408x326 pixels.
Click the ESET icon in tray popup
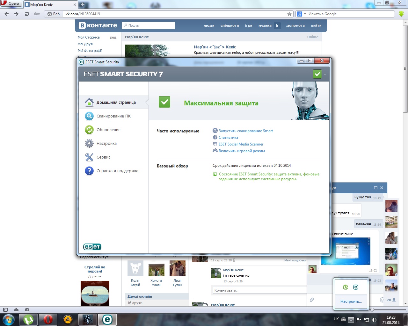point(356,287)
